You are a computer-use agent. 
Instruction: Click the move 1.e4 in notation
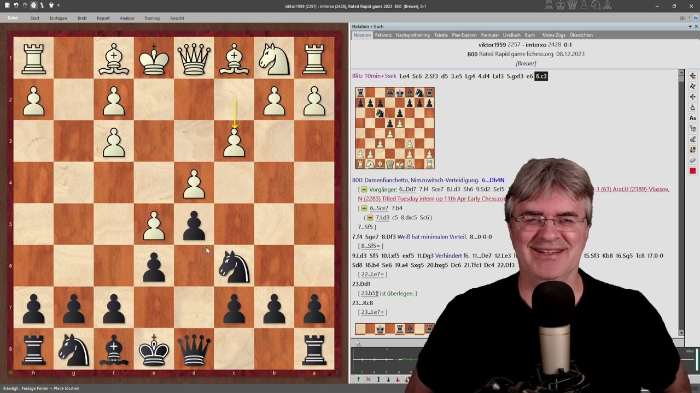pos(404,76)
